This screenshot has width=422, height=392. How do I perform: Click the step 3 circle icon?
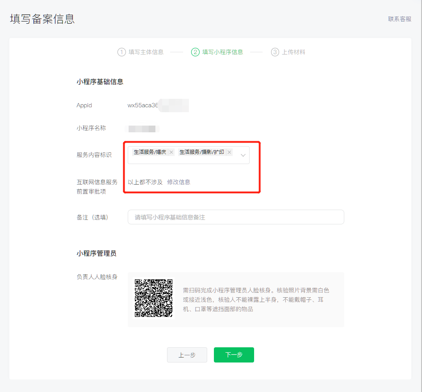click(x=275, y=52)
